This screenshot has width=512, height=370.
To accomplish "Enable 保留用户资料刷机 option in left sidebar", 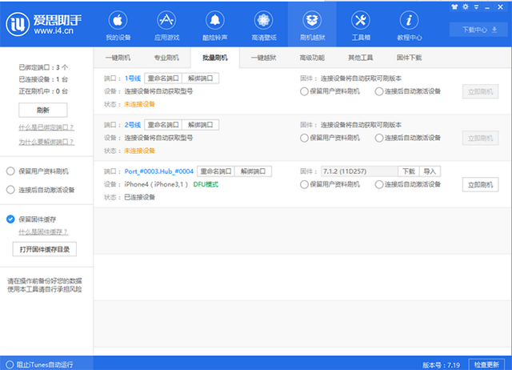I will coord(10,171).
